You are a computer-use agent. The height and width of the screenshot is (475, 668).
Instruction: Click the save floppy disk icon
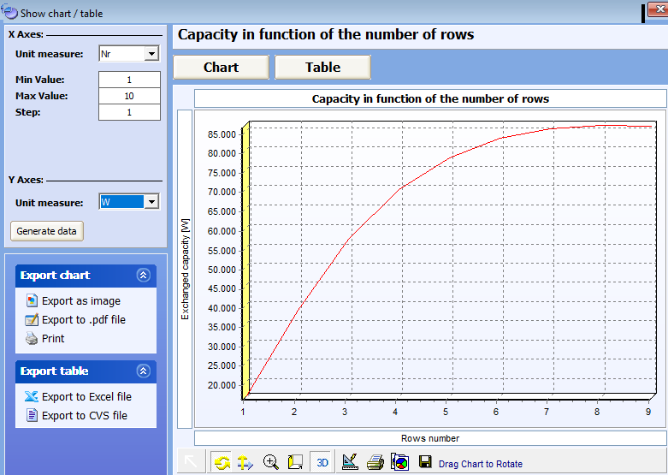point(425,462)
